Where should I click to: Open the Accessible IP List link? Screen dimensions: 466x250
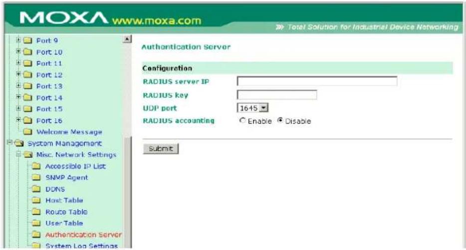[x=75, y=166]
